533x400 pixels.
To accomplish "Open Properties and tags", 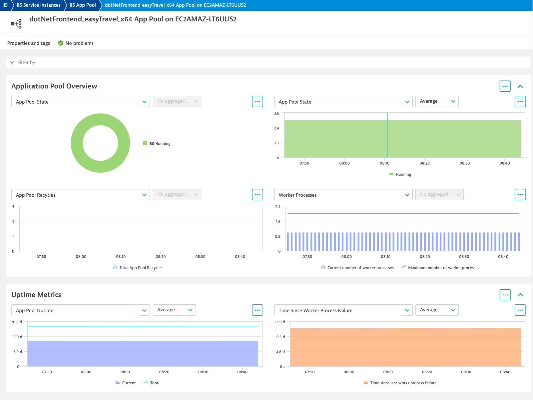I will [x=29, y=43].
